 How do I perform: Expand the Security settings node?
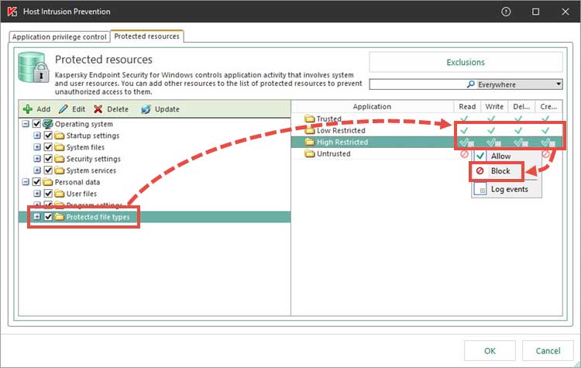tap(37, 159)
